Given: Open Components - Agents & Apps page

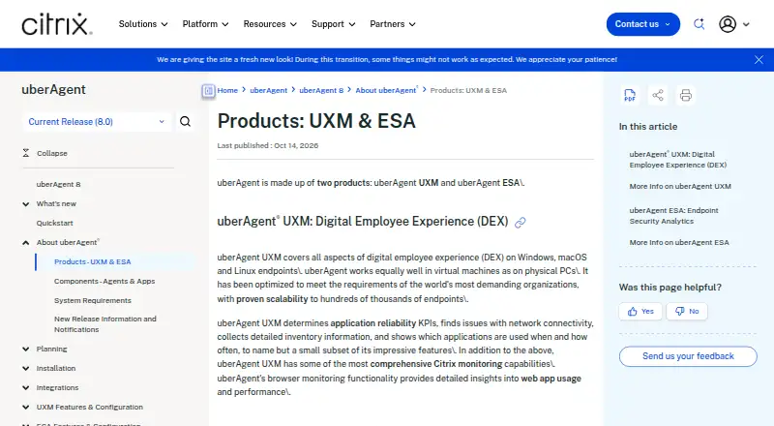Looking at the screenshot, I should tap(104, 281).
